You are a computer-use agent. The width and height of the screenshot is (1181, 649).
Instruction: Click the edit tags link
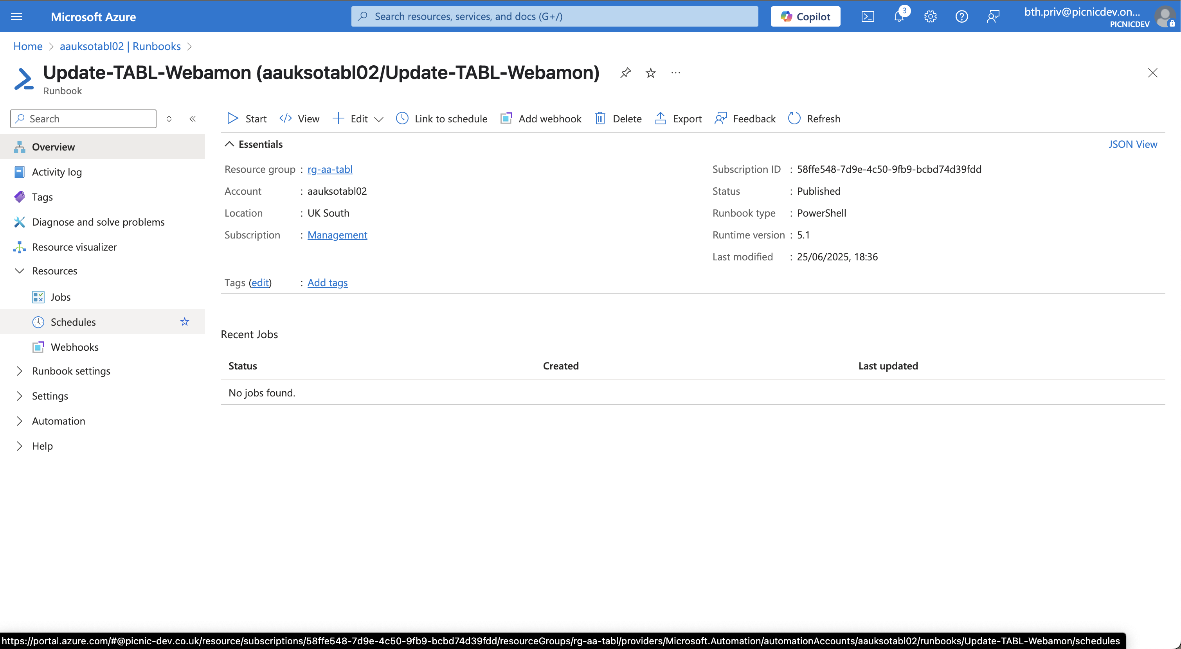click(260, 283)
